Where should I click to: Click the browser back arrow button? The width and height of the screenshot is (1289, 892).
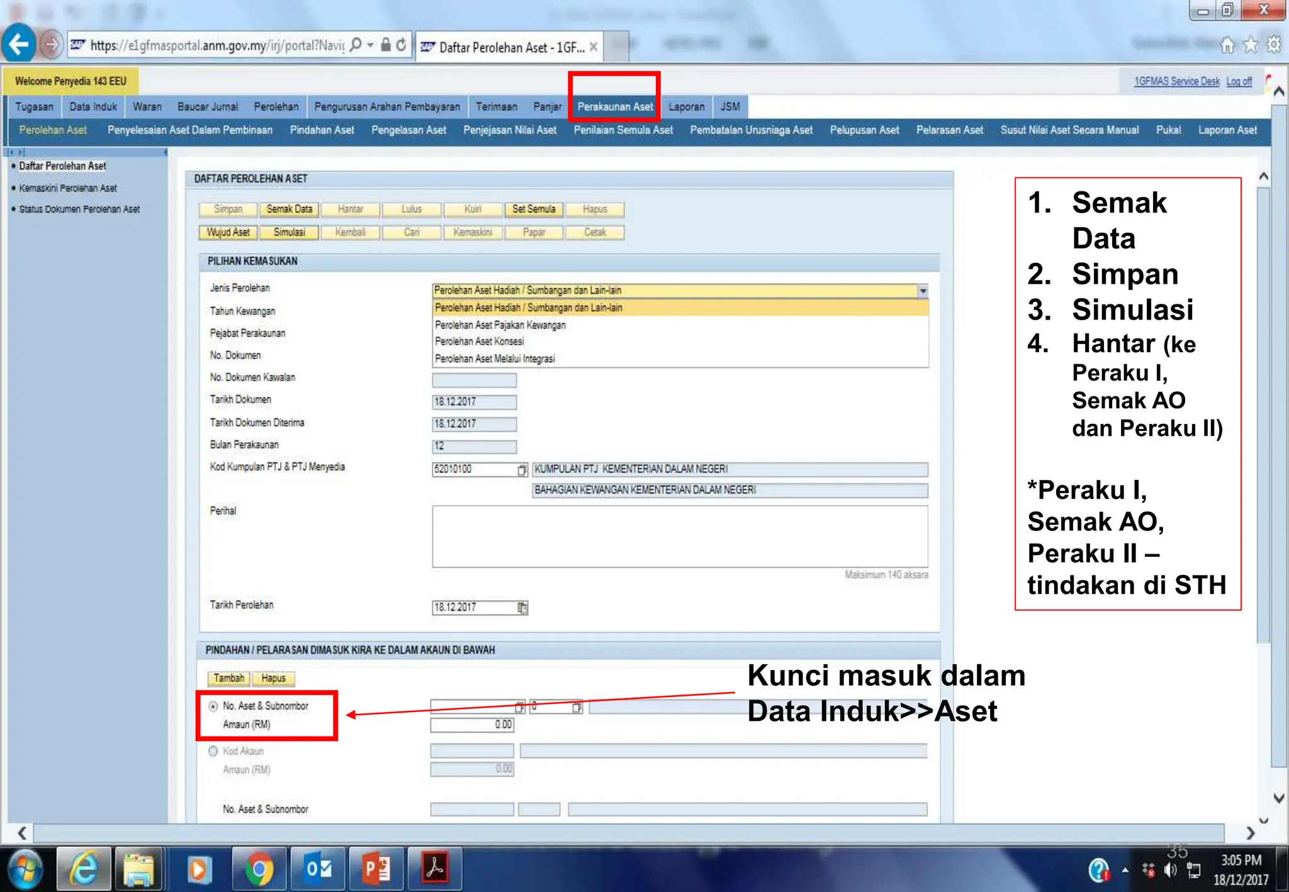19,45
